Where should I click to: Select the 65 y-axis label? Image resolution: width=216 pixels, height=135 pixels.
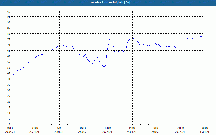pyautogui.click(x=9, y=51)
